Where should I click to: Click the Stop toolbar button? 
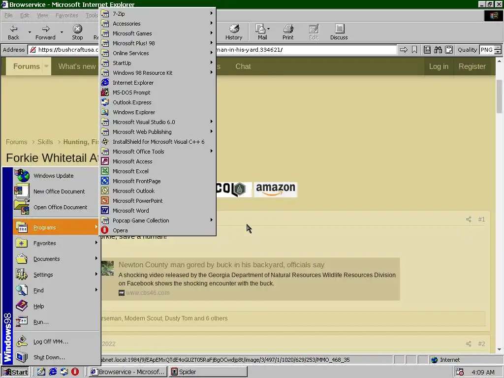pyautogui.click(x=77, y=32)
